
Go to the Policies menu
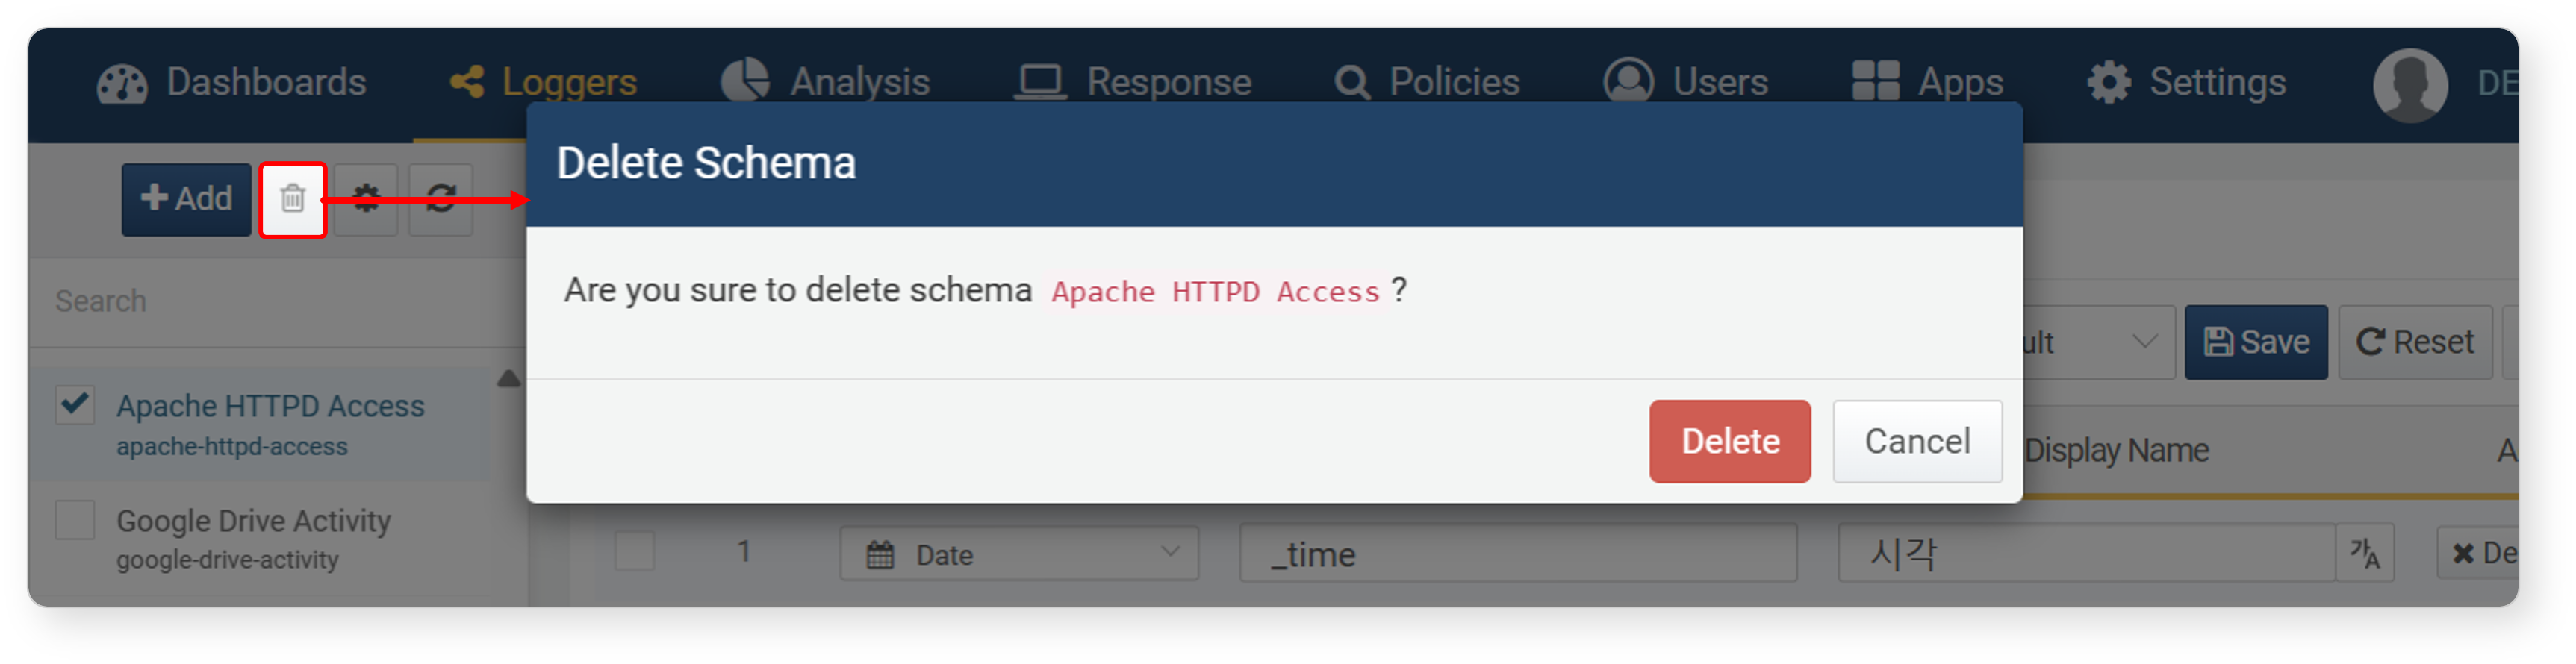click(1427, 83)
